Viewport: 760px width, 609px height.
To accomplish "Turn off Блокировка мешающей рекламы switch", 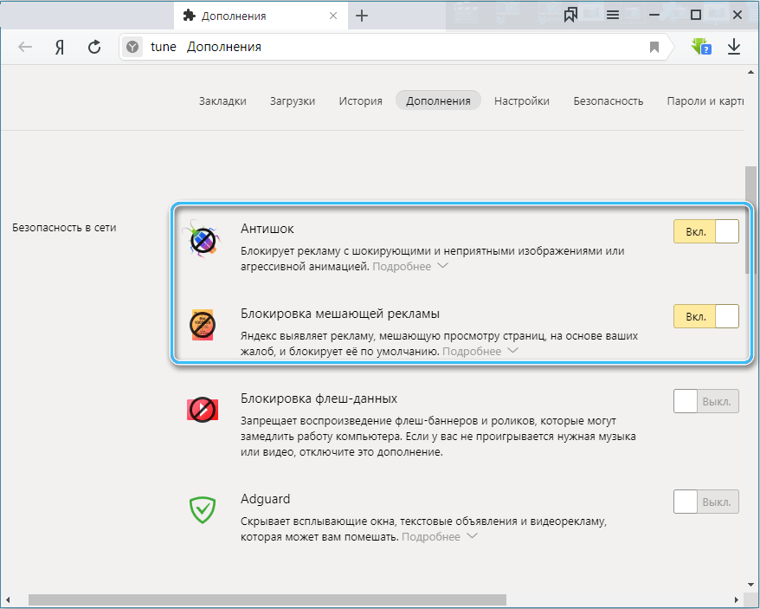I will [705, 316].
